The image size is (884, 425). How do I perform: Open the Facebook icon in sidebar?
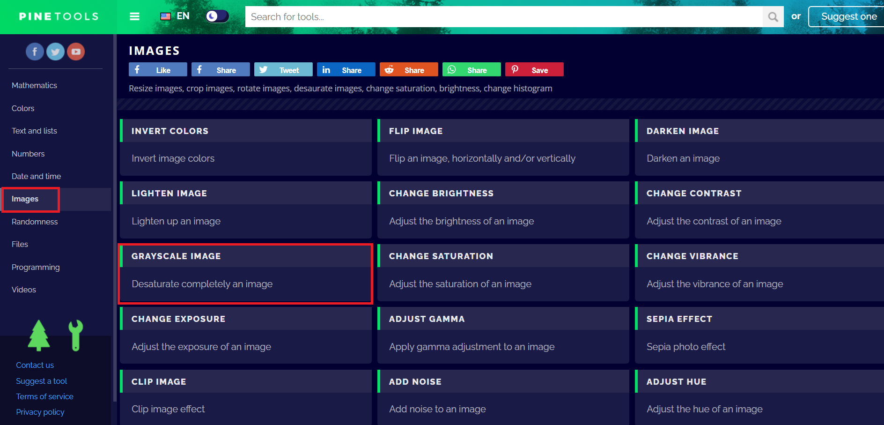pos(35,52)
